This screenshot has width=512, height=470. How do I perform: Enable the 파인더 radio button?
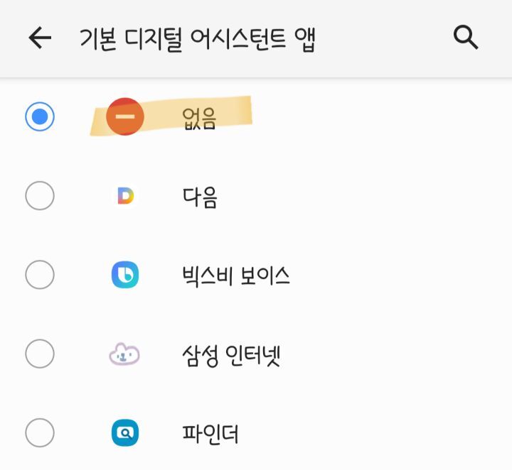(40, 432)
